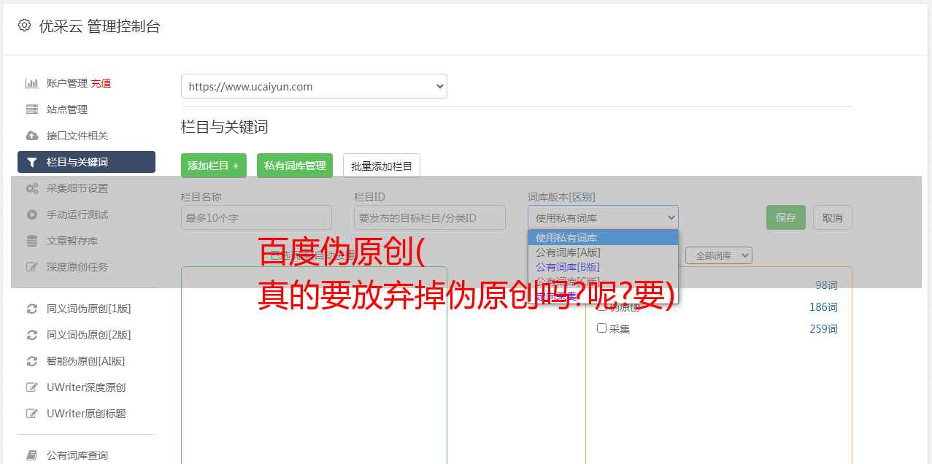Click the refresh icon for 智能伪原创[AI版]

[31, 361]
